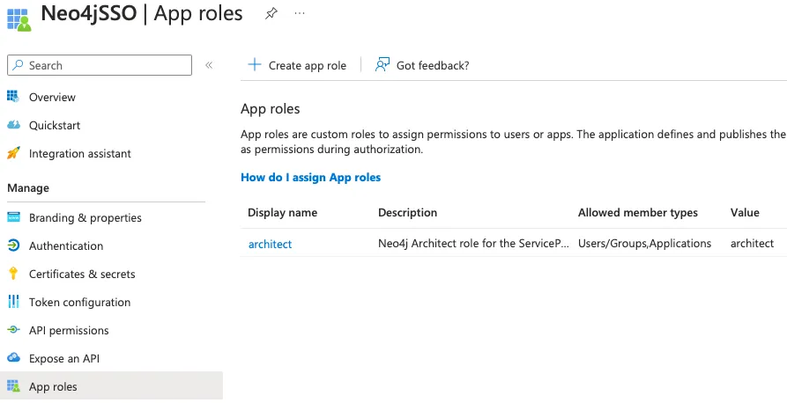Click the Quickstart cloud icon

13,125
